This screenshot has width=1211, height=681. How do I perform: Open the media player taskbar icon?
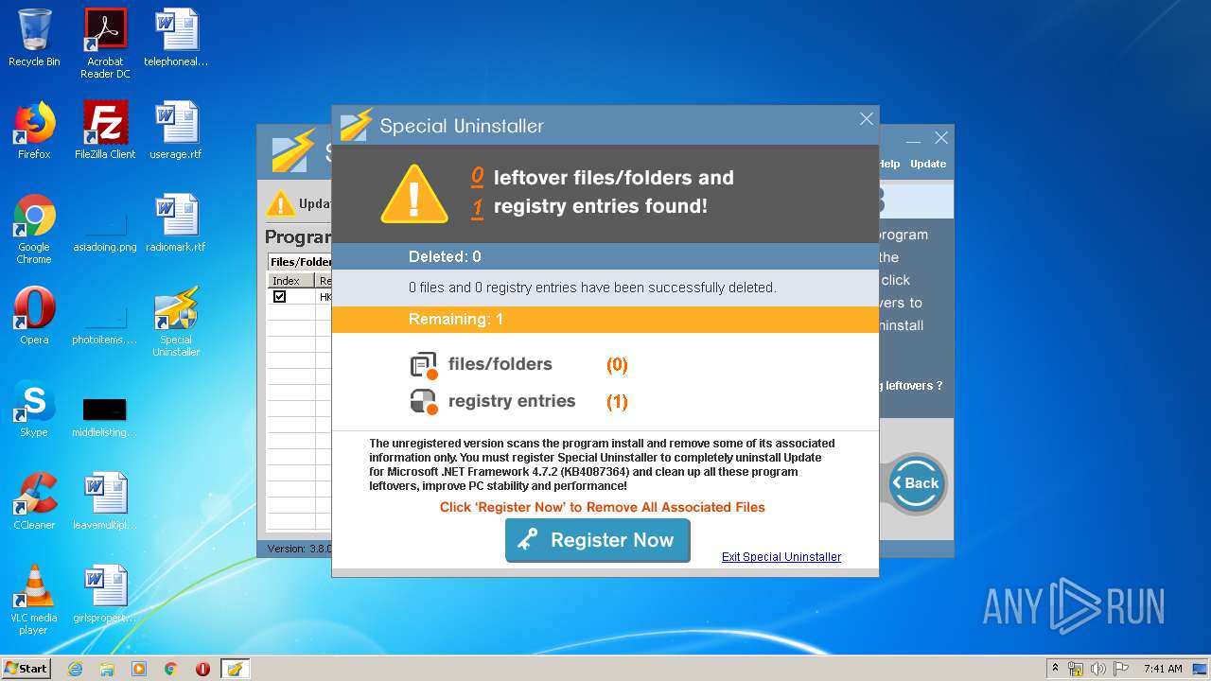coord(139,669)
